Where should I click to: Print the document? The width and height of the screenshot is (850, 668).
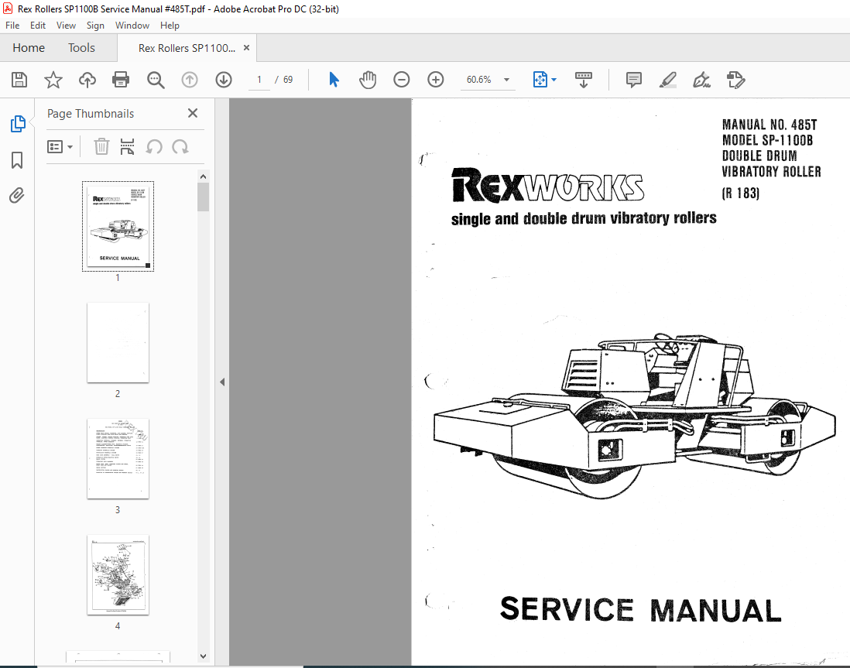point(120,80)
